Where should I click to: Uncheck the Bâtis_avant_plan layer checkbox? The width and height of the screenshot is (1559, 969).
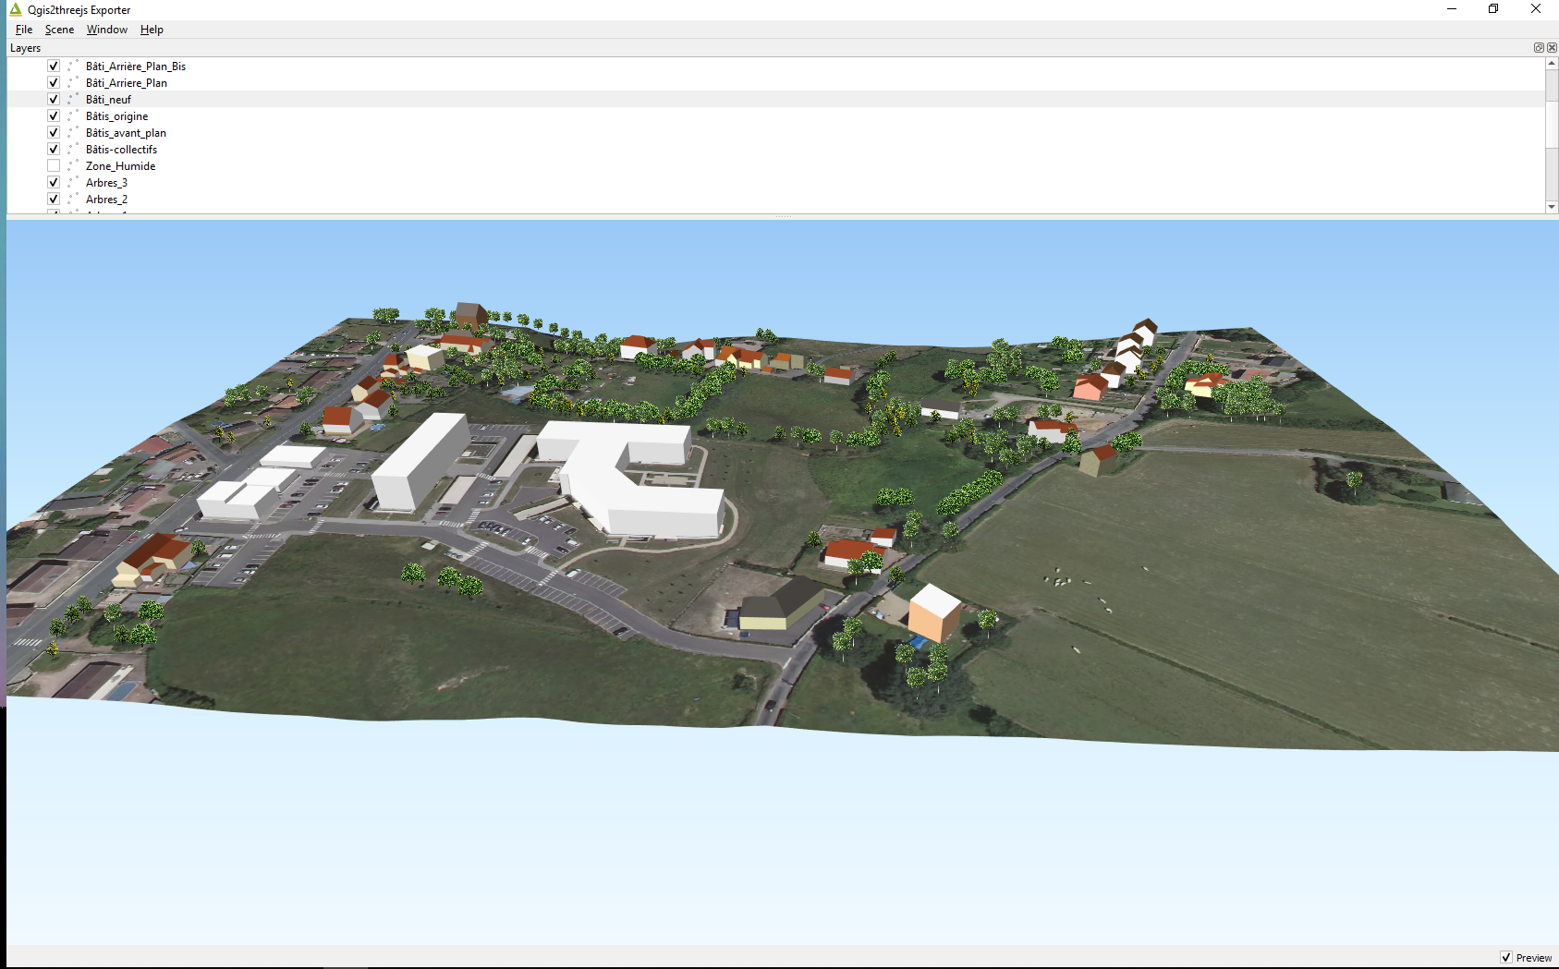[54, 133]
